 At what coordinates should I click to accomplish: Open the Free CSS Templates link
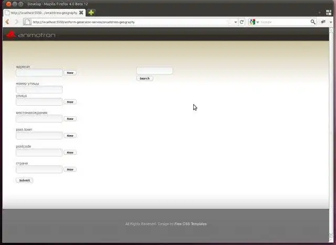[191, 224]
